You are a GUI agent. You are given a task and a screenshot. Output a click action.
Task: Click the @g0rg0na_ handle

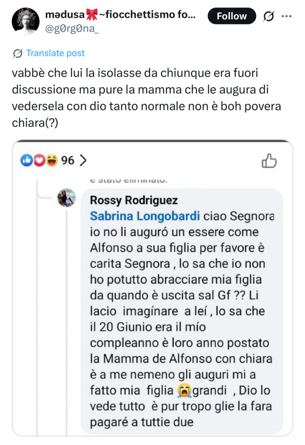pyautogui.click(x=72, y=28)
